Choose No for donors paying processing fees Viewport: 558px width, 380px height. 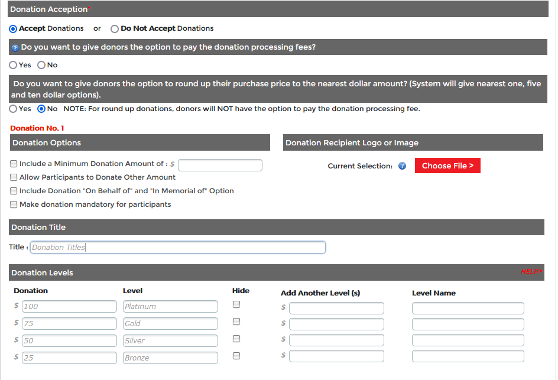pos(41,65)
